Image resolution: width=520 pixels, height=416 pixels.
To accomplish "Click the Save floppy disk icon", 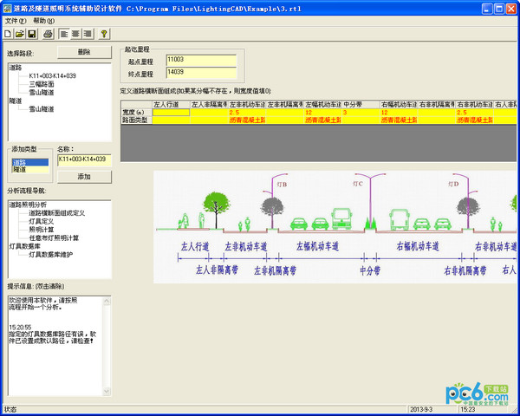I will (x=32, y=34).
